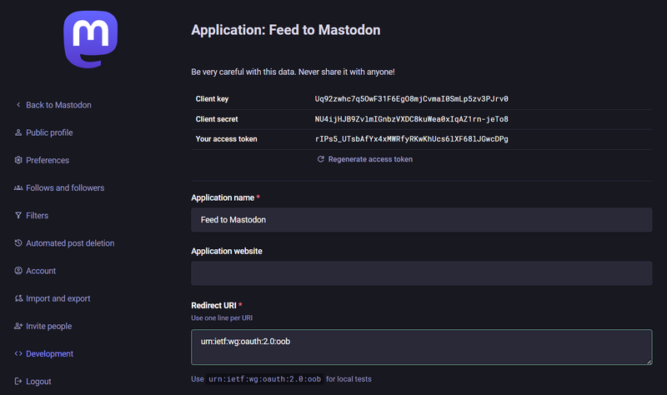
Task: Click the cloud icon next to Import and export
Action: tap(18, 298)
